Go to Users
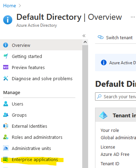This screenshot has width=136, height=168. coord(17,104)
